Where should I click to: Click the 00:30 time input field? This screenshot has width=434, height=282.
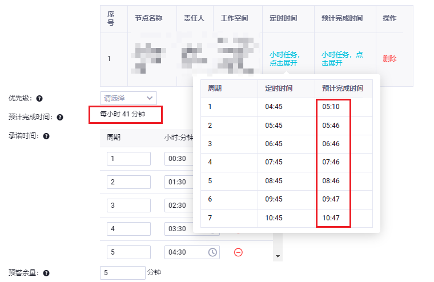pos(178,159)
